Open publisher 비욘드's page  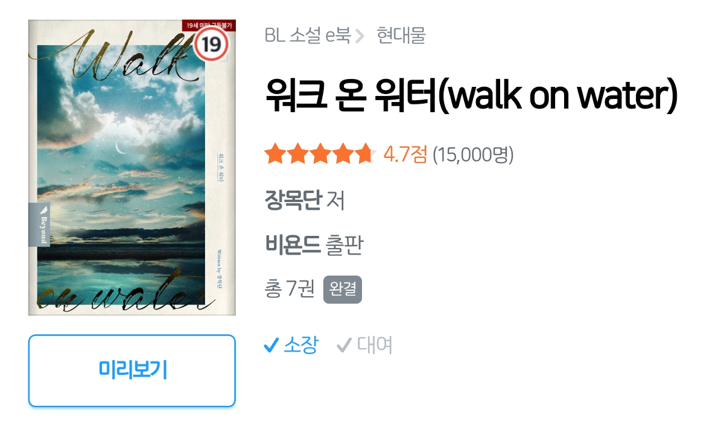click(293, 245)
